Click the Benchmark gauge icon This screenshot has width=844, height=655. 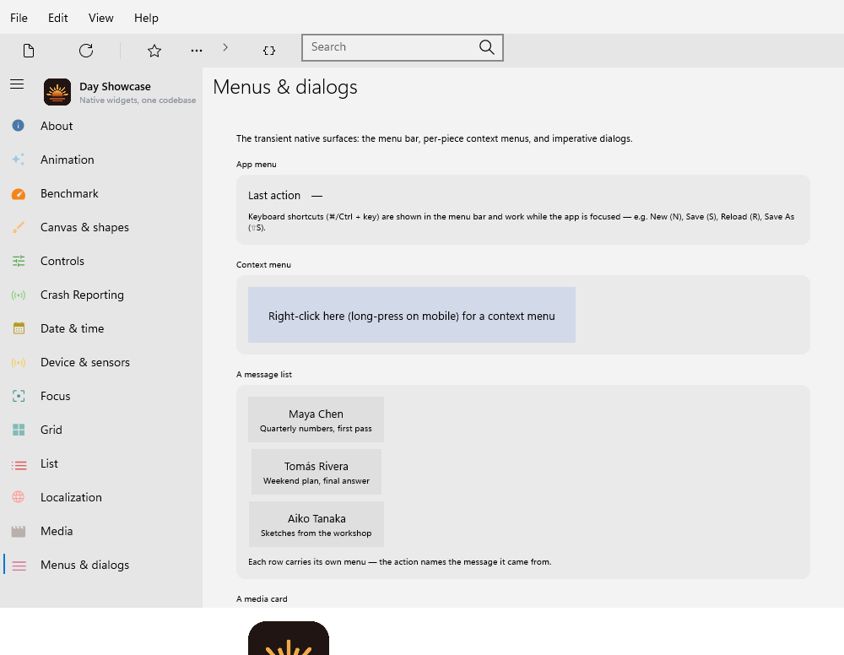[x=19, y=194]
